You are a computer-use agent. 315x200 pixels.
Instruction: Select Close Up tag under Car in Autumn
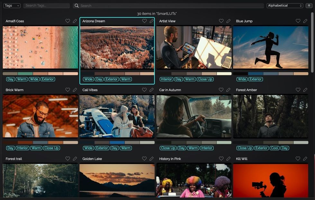click(x=168, y=148)
